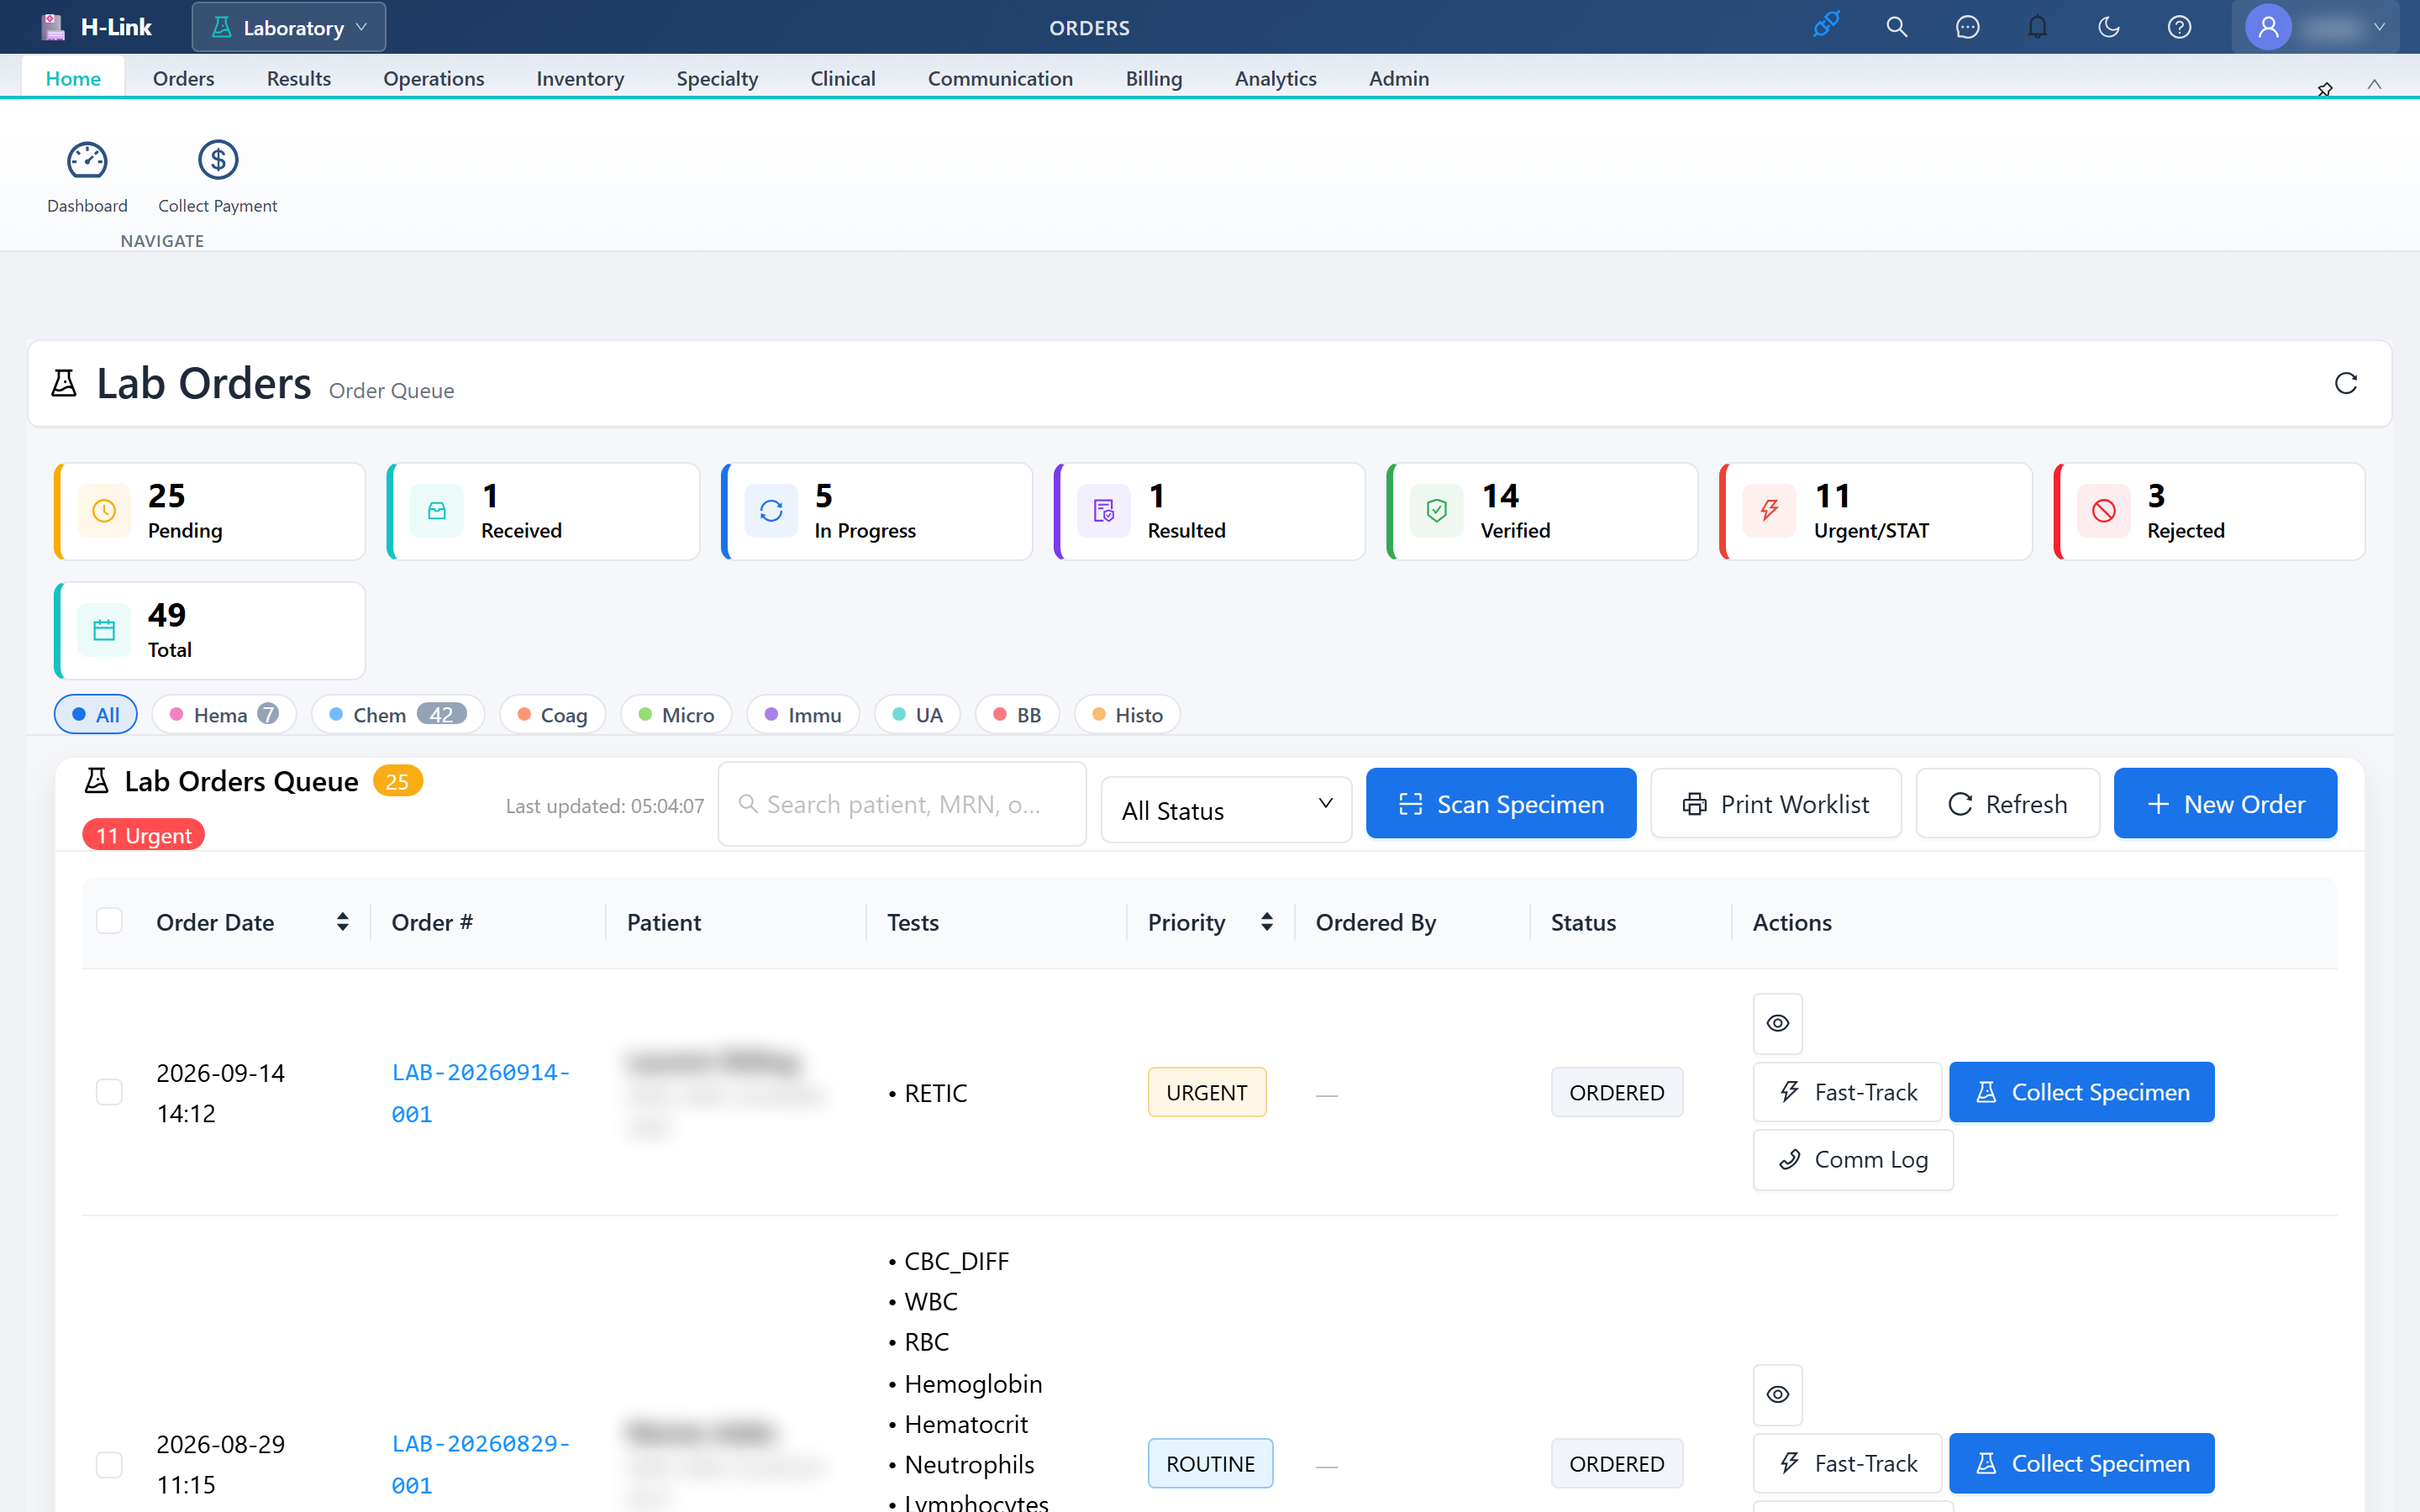The height and width of the screenshot is (1512, 2420).
Task: Click the Received orders card
Action: [x=543, y=511]
